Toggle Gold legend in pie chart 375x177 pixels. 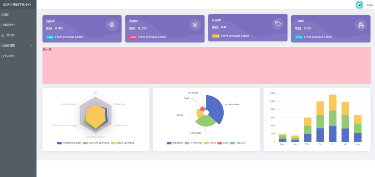(x=223, y=143)
